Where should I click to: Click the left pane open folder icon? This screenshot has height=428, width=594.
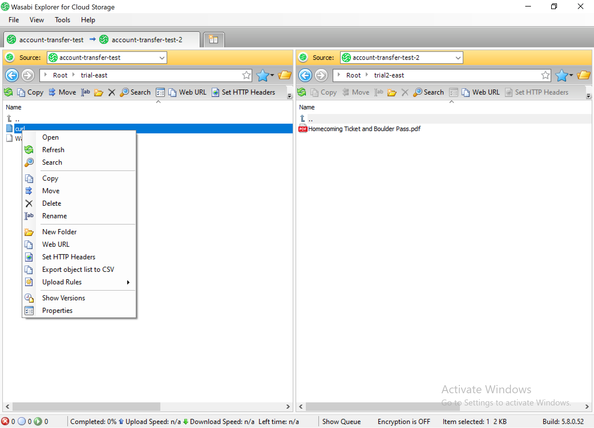click(x=284, y=75)
